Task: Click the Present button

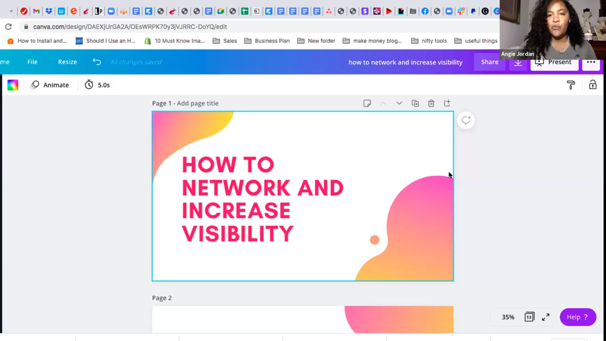Action: point(554,62)
